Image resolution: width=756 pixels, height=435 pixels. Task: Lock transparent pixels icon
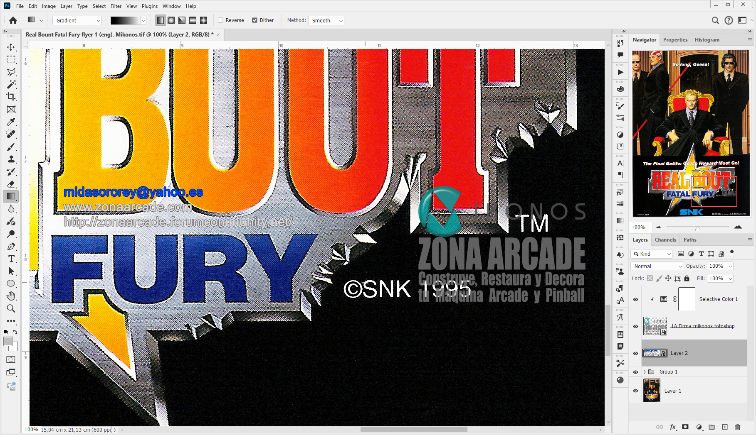pos(650,279)
